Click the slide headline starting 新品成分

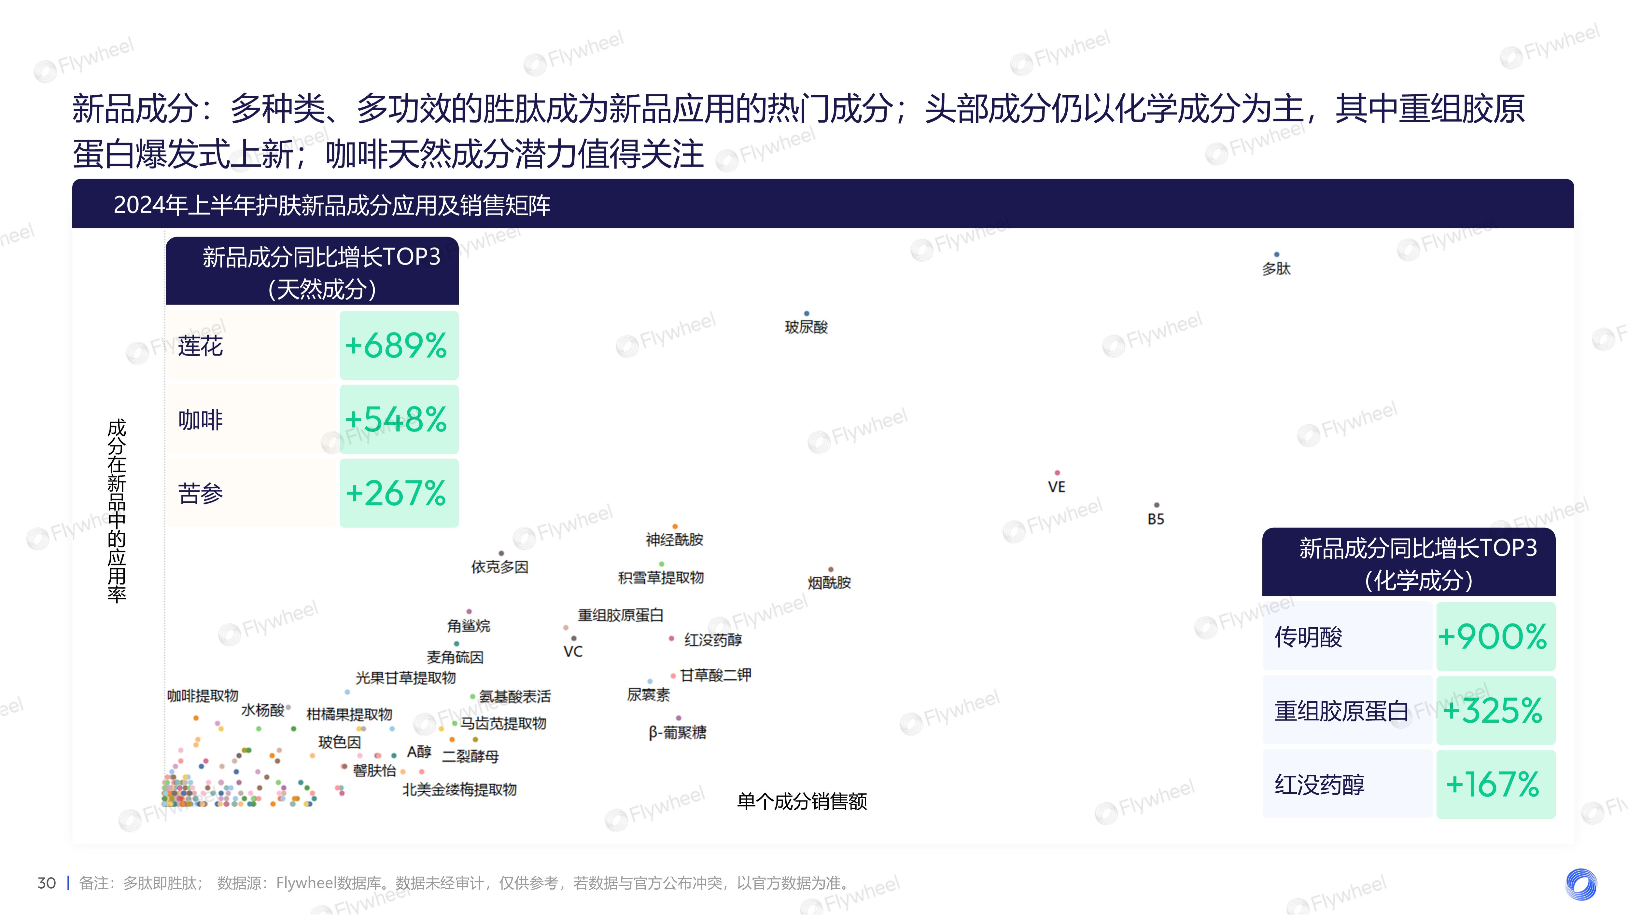pyautogui.click(x=799, y=131)
